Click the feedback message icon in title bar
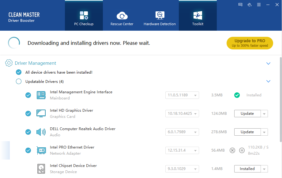 point(240,5)
